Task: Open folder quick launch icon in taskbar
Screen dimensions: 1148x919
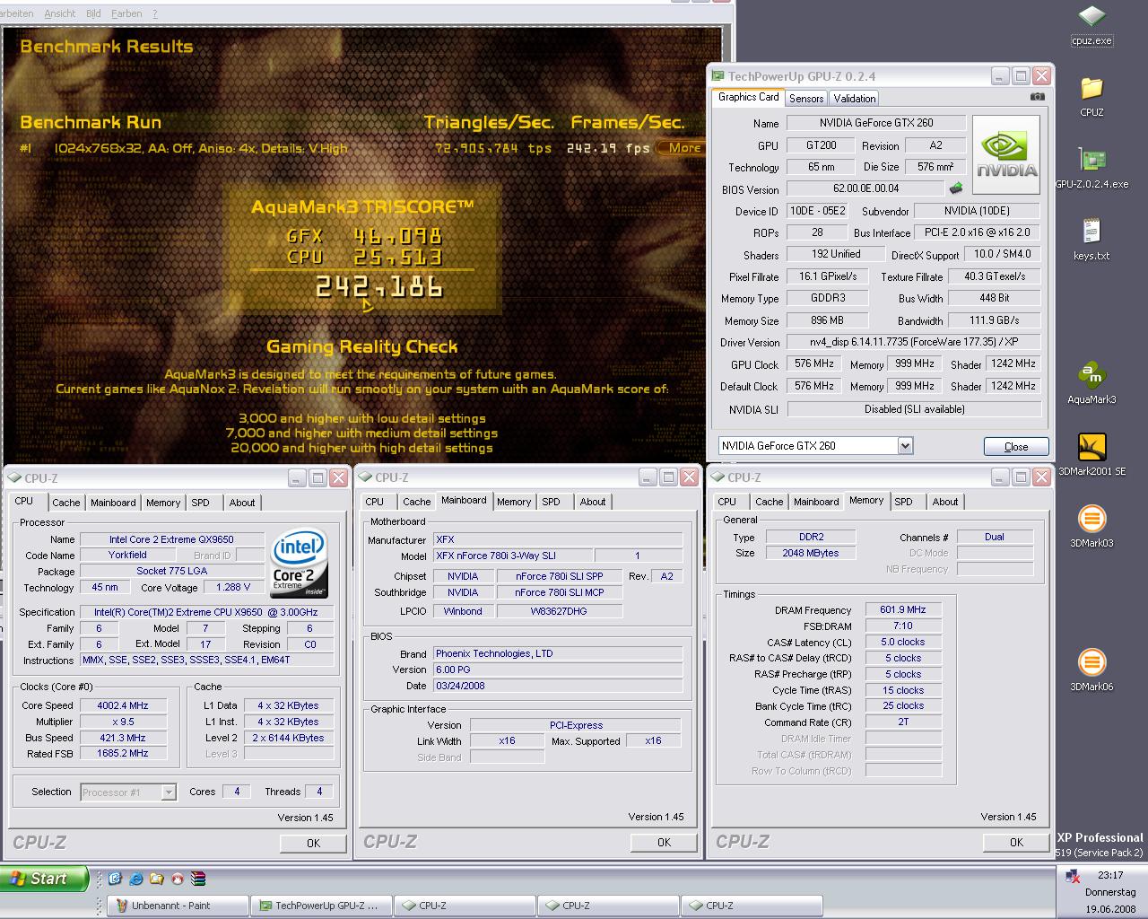Action: point(156,879)
